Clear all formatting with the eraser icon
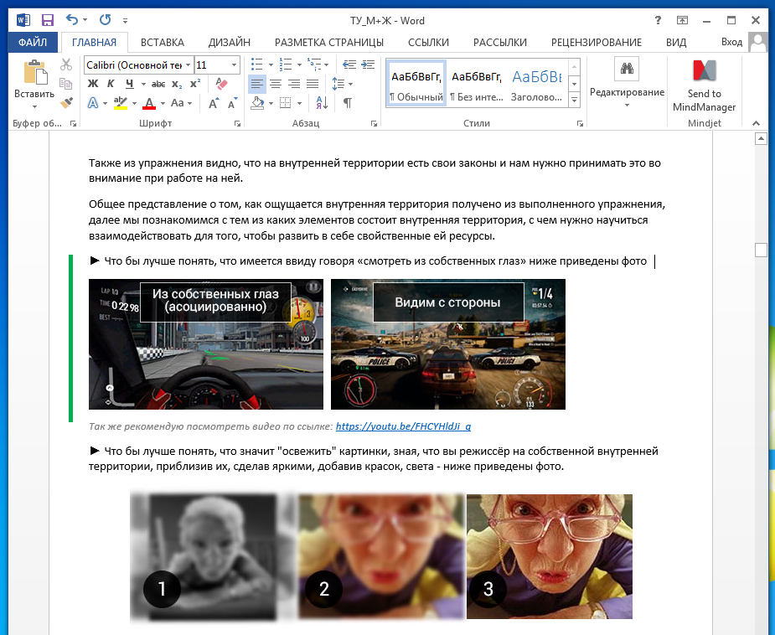This screenshot has width=775, height=635. pyautogui.click(x=221, y=84)
